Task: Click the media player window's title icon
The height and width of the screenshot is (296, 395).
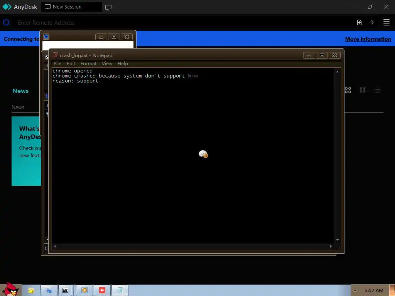Action: click(x=46, y=37)
